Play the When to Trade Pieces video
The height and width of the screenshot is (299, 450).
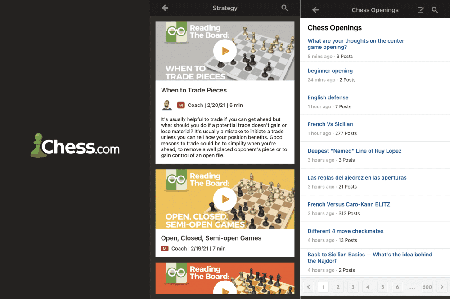click(x=225, y=51)
